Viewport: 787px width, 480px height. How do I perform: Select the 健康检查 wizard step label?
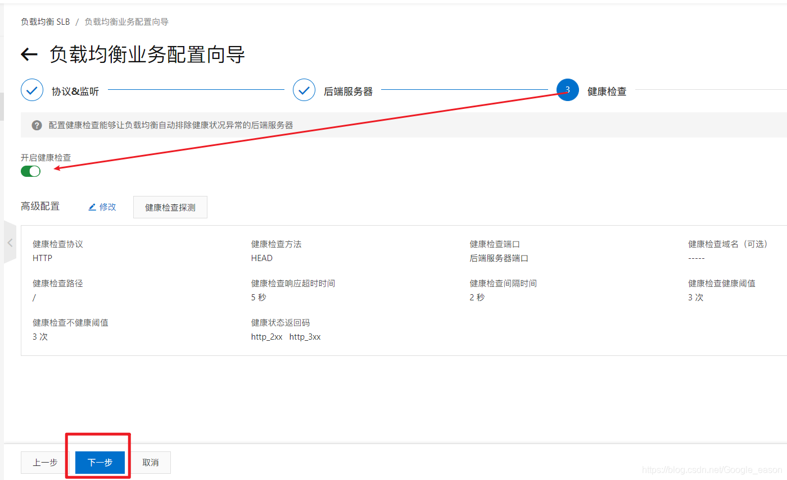tap(607, 90)
